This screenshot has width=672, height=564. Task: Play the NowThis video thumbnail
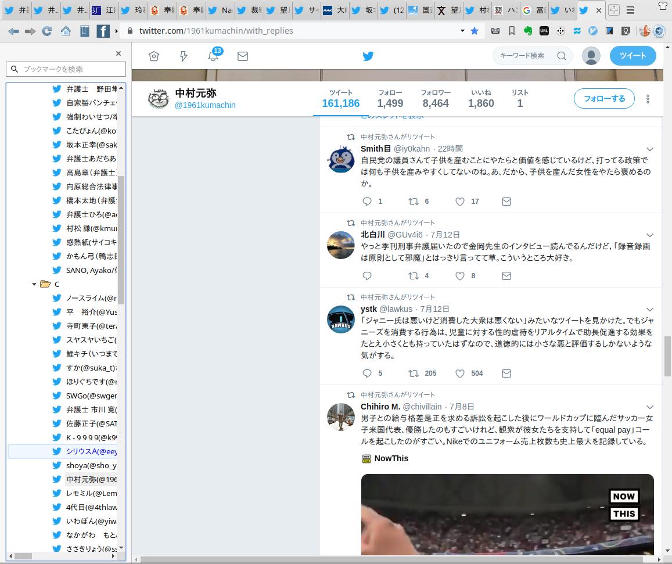[508, 515]
